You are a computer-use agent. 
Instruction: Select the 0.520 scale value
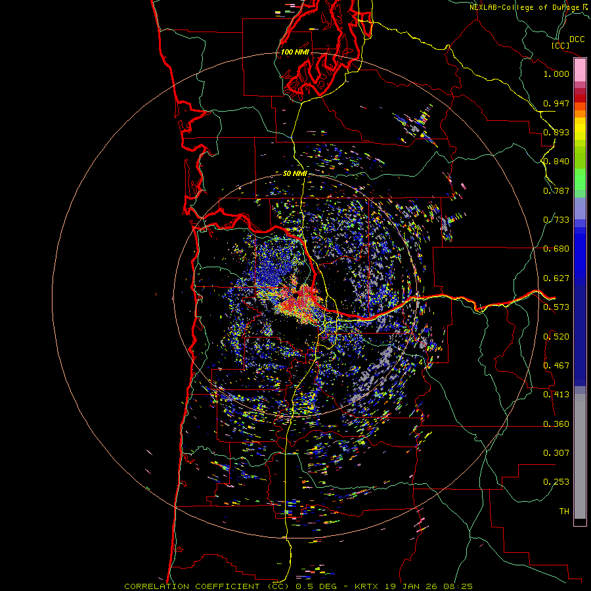(x=556, y=337)
